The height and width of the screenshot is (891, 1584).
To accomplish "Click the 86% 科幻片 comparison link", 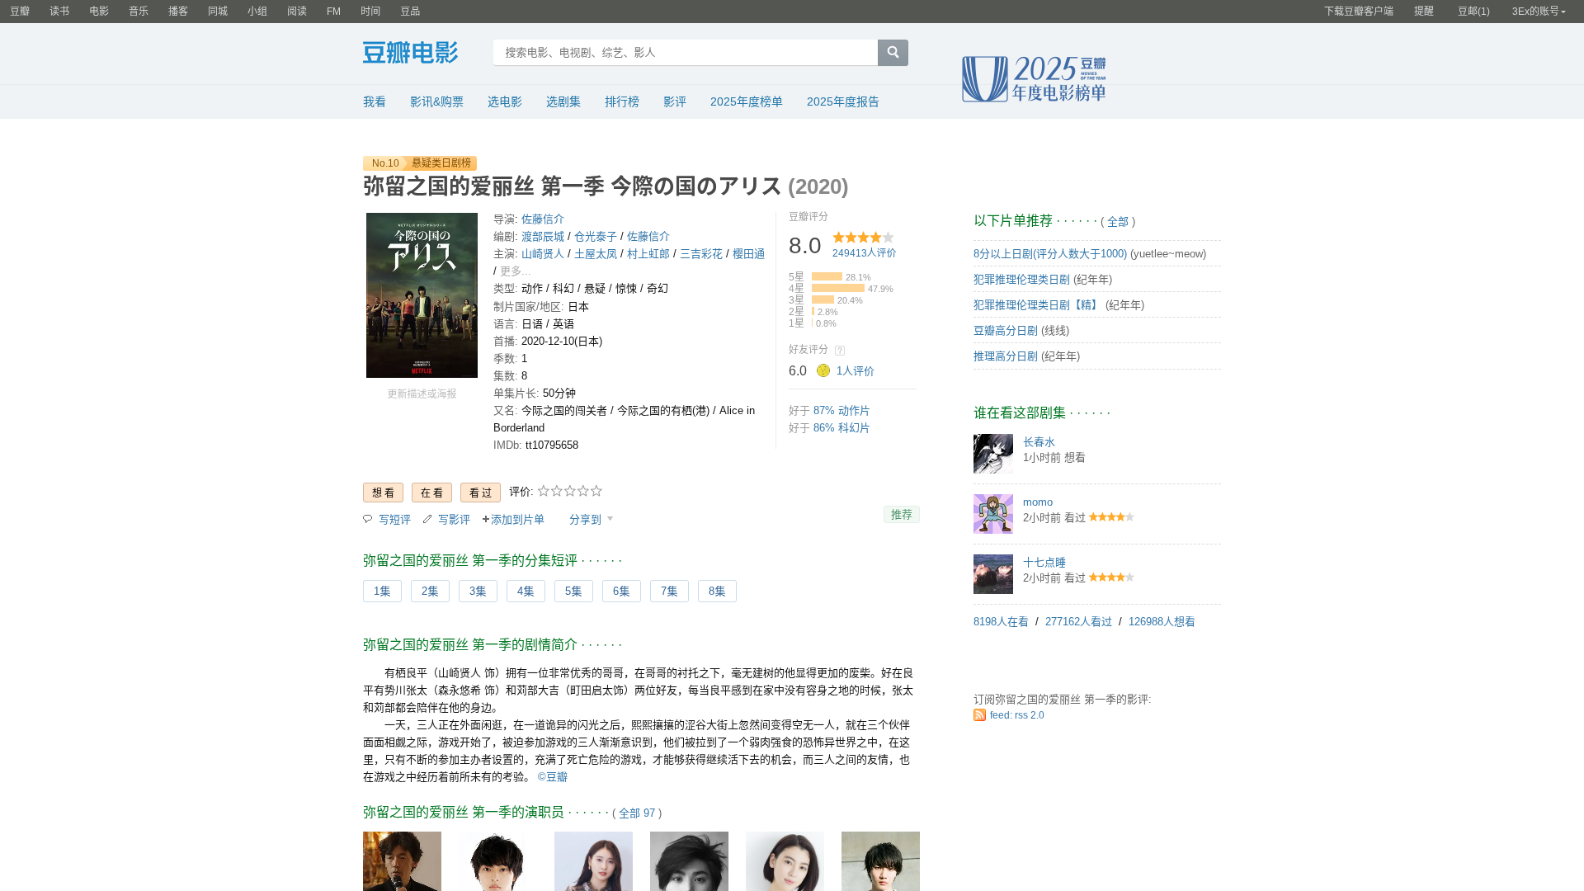I will 841,428.
